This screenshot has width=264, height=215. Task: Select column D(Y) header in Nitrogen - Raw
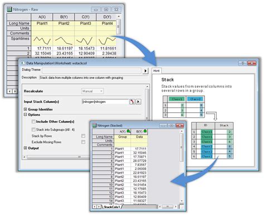tap(107, 17)
